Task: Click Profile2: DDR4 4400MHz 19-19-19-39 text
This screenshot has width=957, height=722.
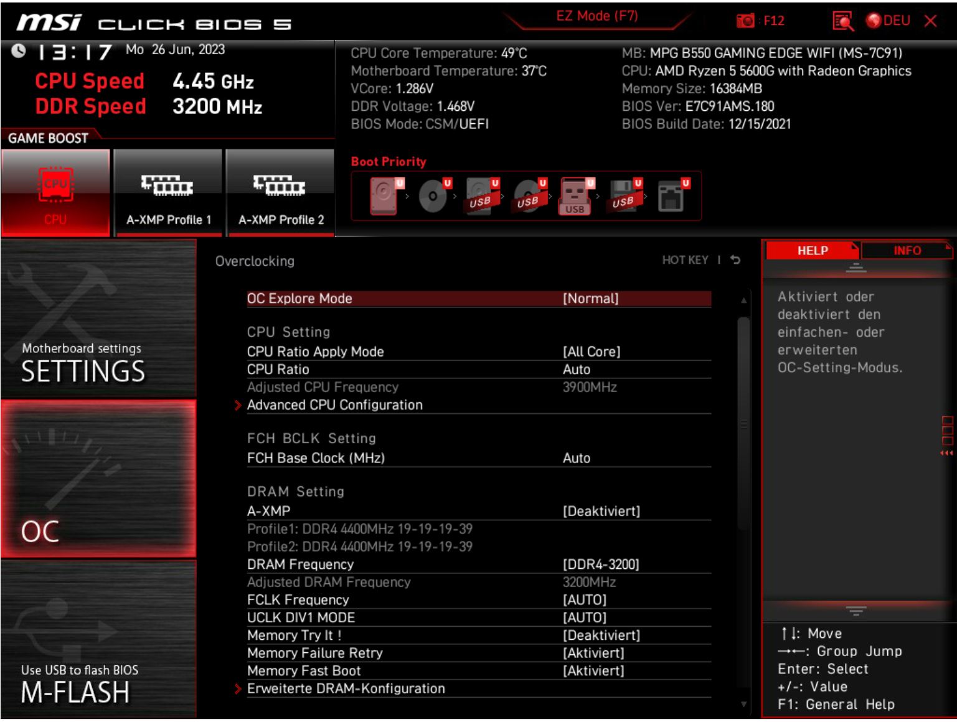Action: coord(359,546)
